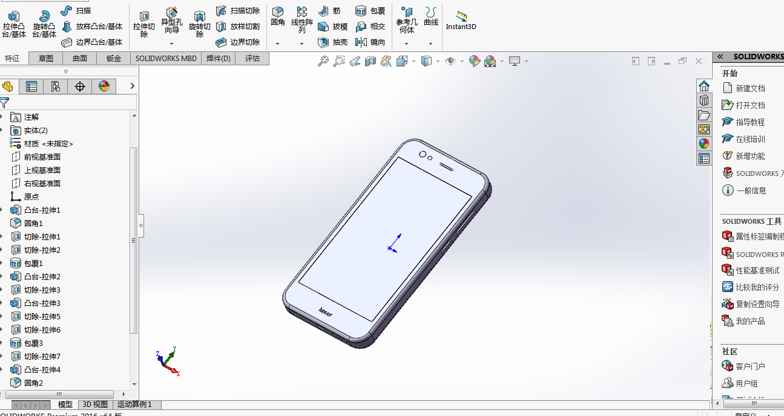Choose the 相交 intersect tool
This screenshot has height=416, width=784.
370,27
